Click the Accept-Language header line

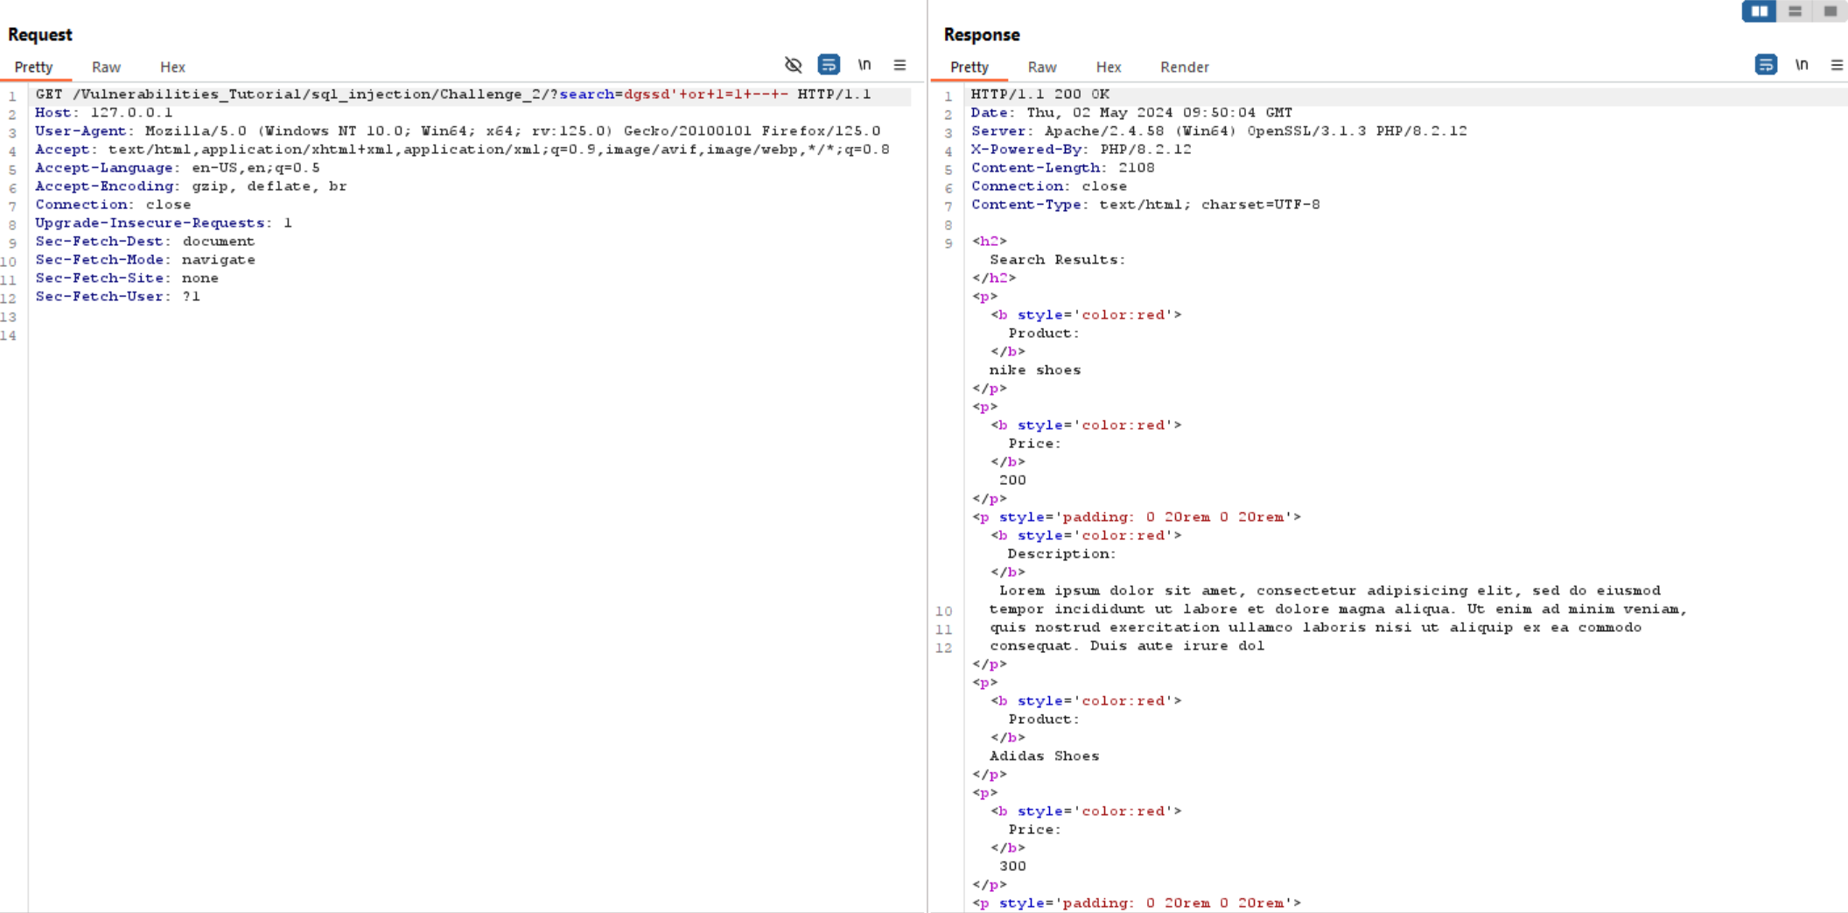point(178,168)
